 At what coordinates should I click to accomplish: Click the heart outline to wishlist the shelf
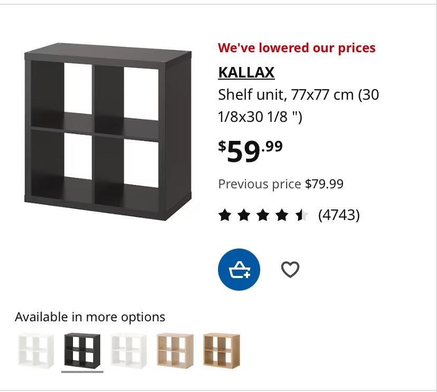(290, 269)
